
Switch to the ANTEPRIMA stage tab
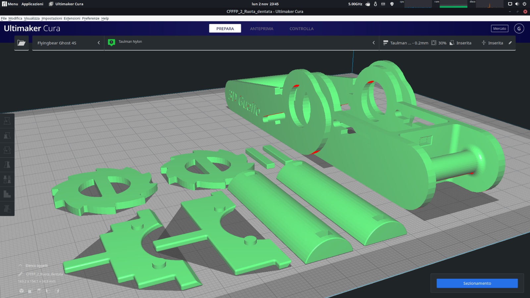point(262,28)
